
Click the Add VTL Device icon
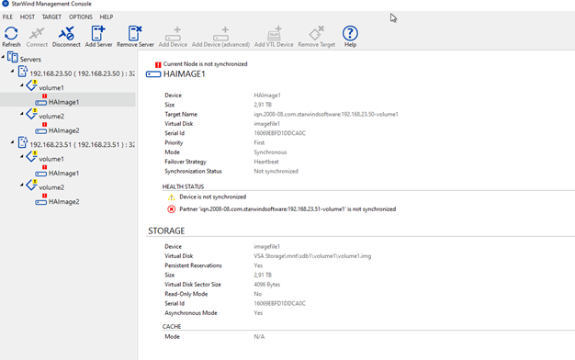(x=274, y=37)
